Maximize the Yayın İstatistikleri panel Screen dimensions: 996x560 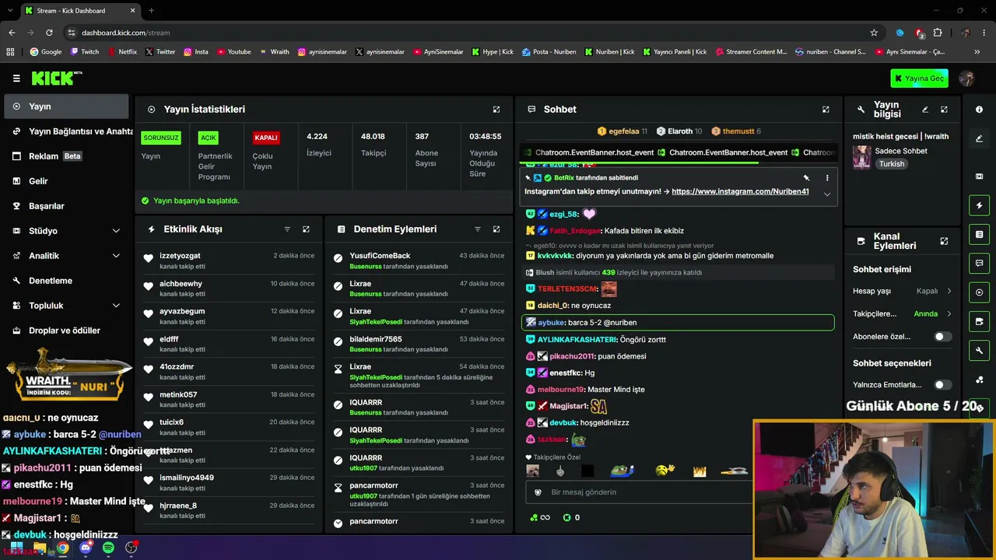coord(496,110)
